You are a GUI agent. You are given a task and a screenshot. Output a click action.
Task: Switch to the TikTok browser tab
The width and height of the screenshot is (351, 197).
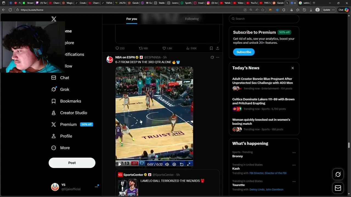pyautogui.click(x=107, y=3)
